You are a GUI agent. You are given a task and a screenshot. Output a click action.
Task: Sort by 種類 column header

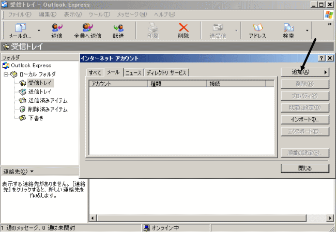(x=177, y=84)
